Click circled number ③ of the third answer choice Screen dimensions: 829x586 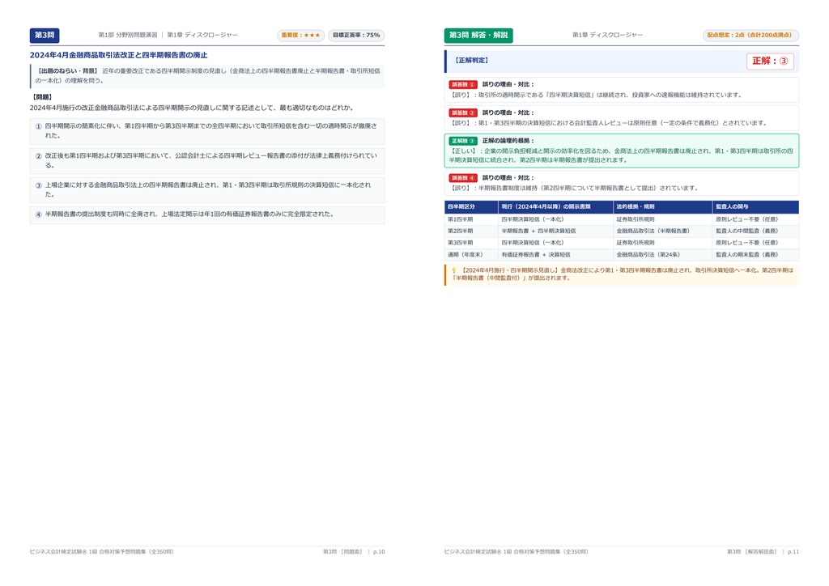pos(39,185)
